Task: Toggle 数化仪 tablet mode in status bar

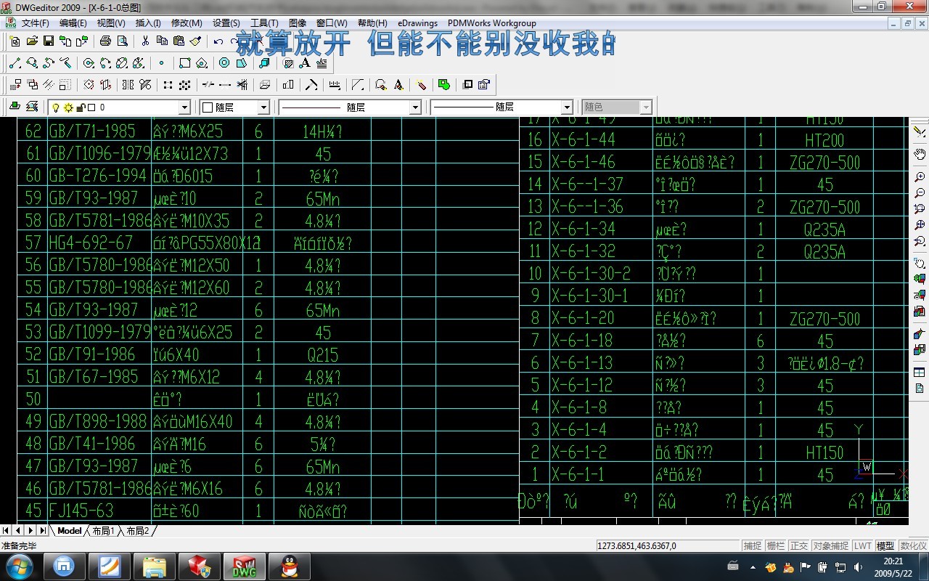Action: click(x=913, y=546)
